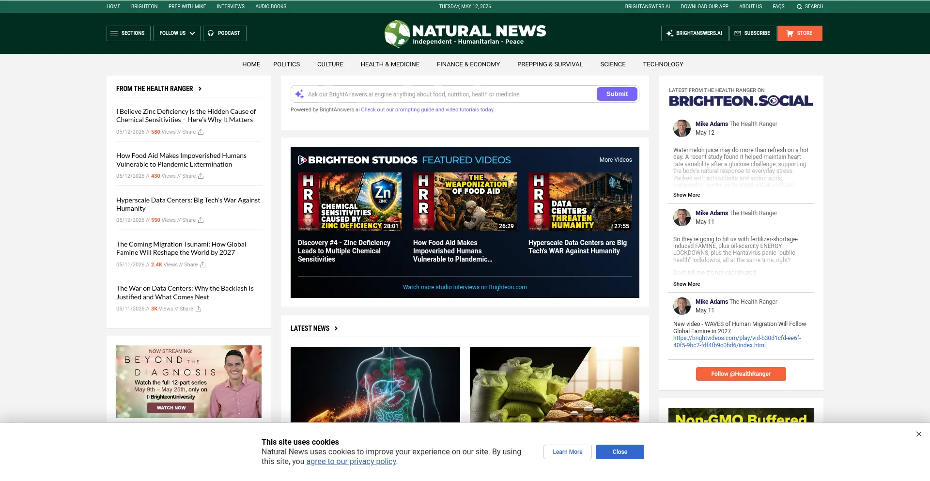Screen dimensions: 930x481
Task: Click share icon for Migration Tsunami article
Action: coord(203,264)
